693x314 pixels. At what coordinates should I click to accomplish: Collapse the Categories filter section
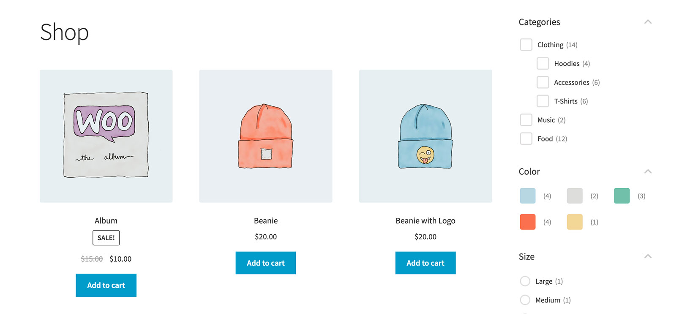pyautogui.click(x=648, y=22)
